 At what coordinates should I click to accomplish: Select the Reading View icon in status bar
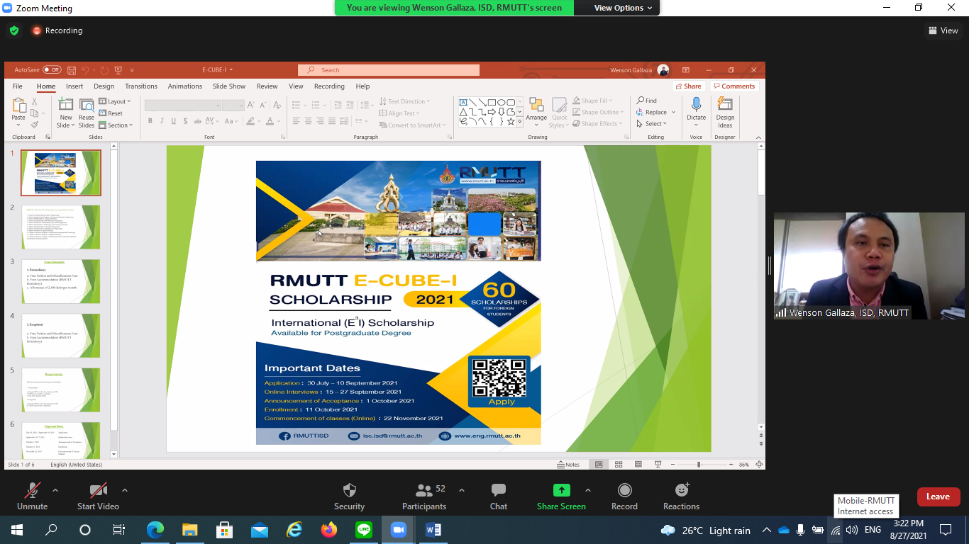pos(638,465)
